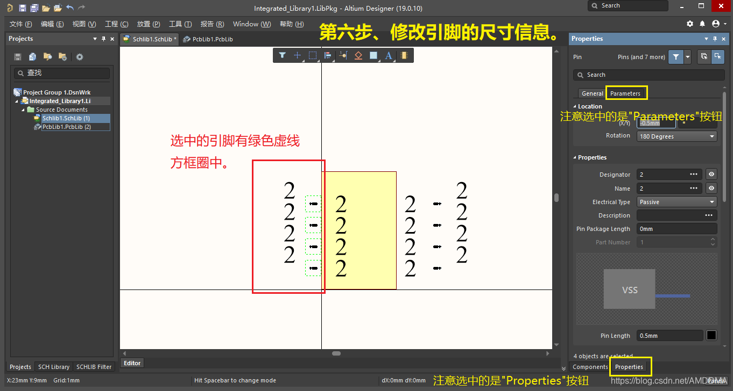Open the Rotation dropdown showing 180 Degrees
This screenshot has width=733, height=391.
point(676,136)
